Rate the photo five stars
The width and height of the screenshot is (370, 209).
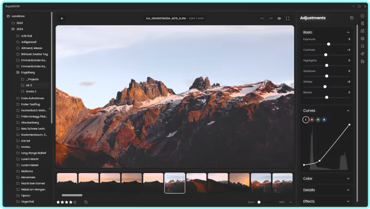(x=75, y=202)
